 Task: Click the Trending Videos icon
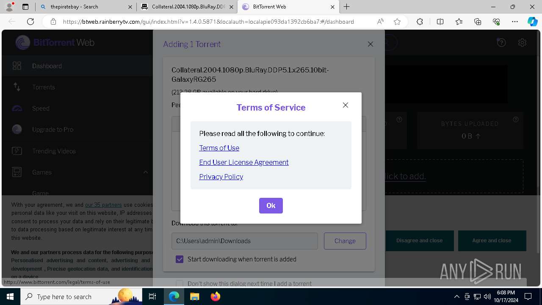coord(17,151)
